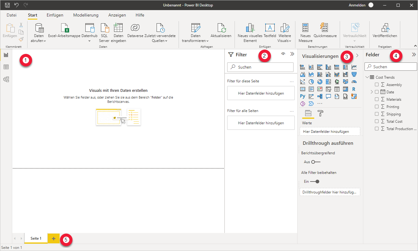Viewport: 418px width, 251px height.
Task: Open the model view in left sidebar
Action: click(x=6, y=79)
